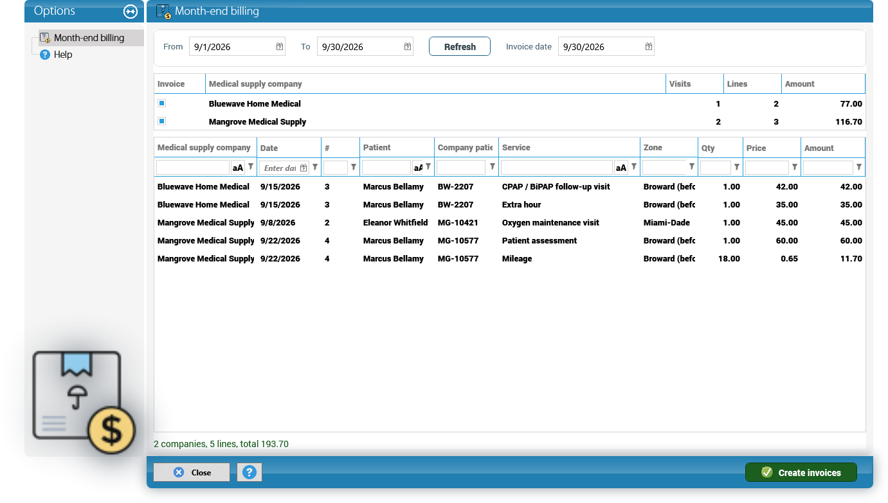Toggle invoice checkbox for Mangrove Medical Supply
Image resolution: width=888 pixels, height=503 pixels.
click(x=161, y=121)
